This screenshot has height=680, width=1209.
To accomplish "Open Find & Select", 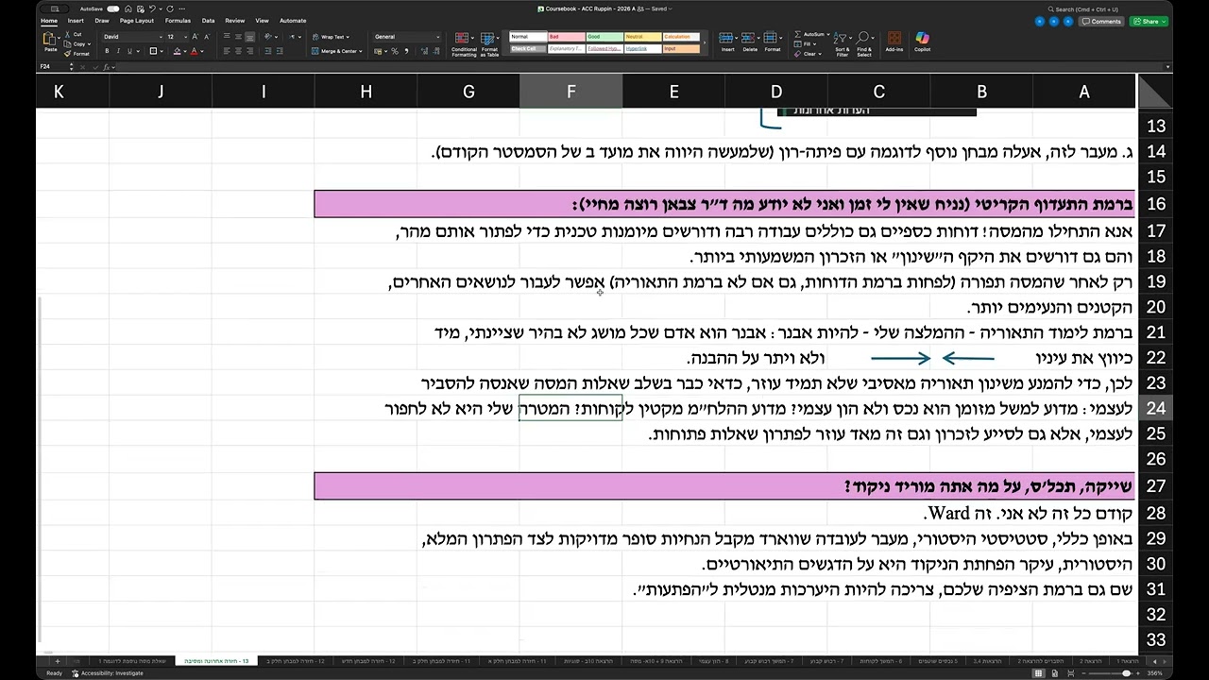I will pyautogui.click(x=864, y=44).
